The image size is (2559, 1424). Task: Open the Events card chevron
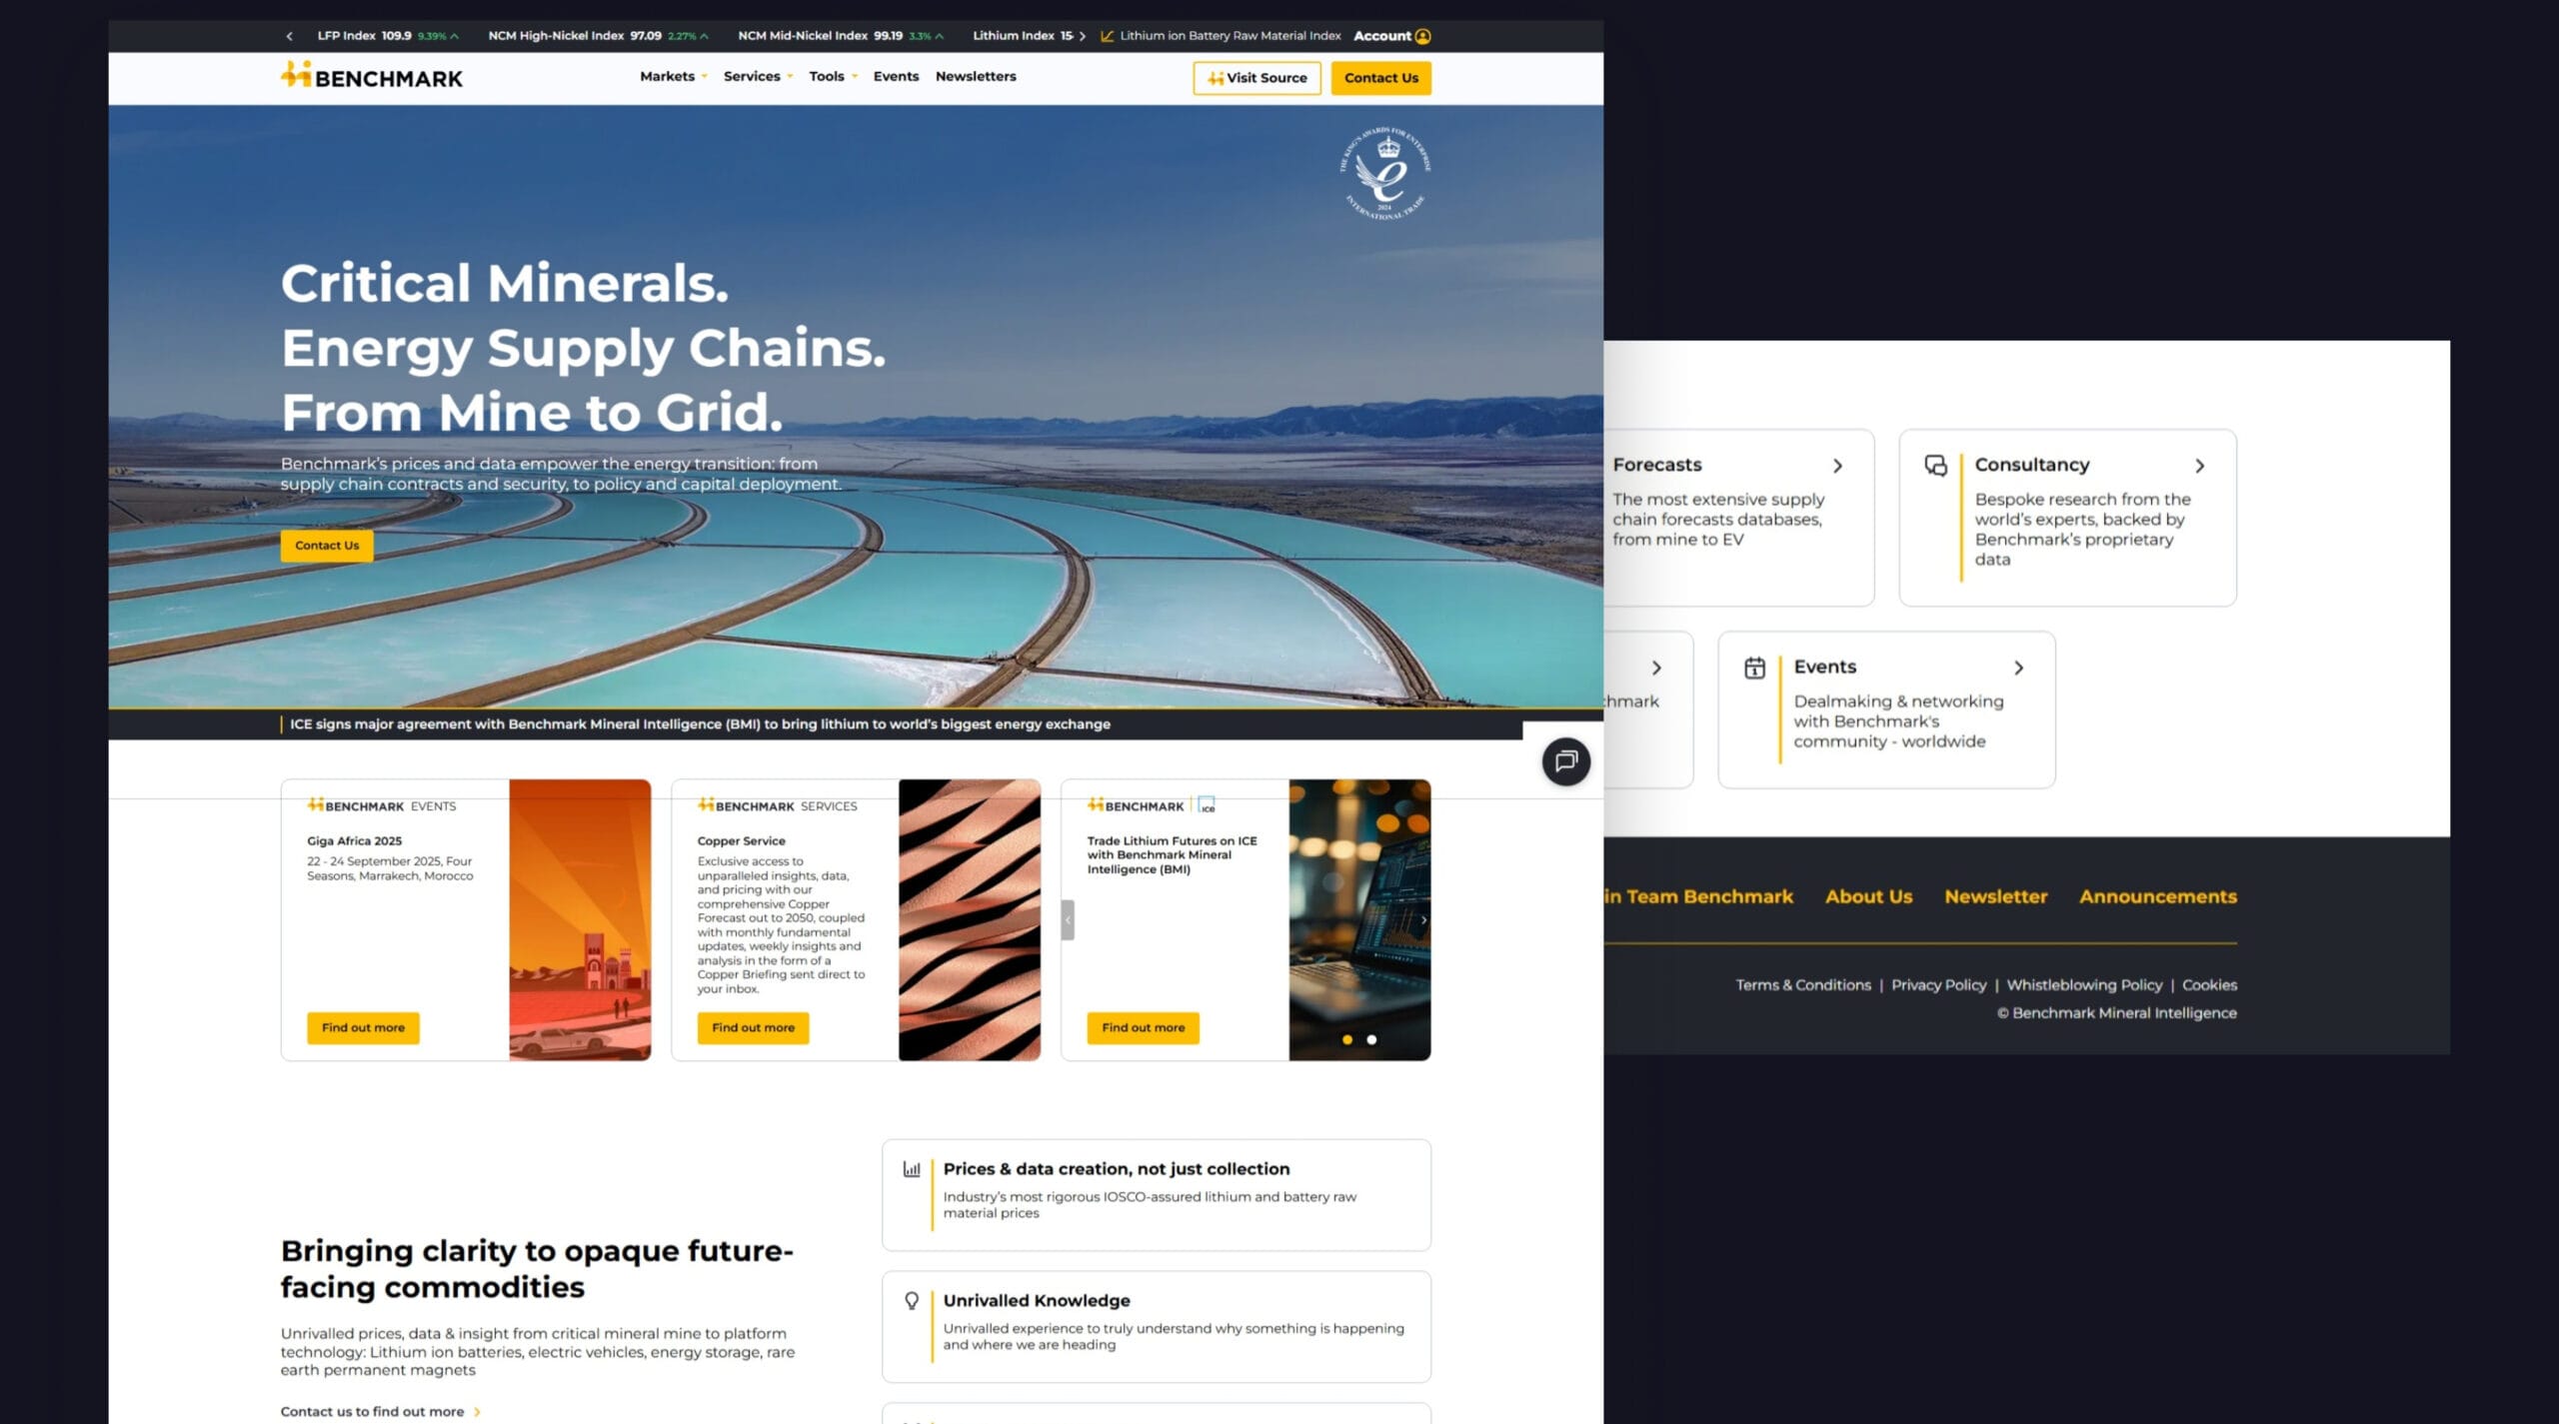[x=2018, y=668]
